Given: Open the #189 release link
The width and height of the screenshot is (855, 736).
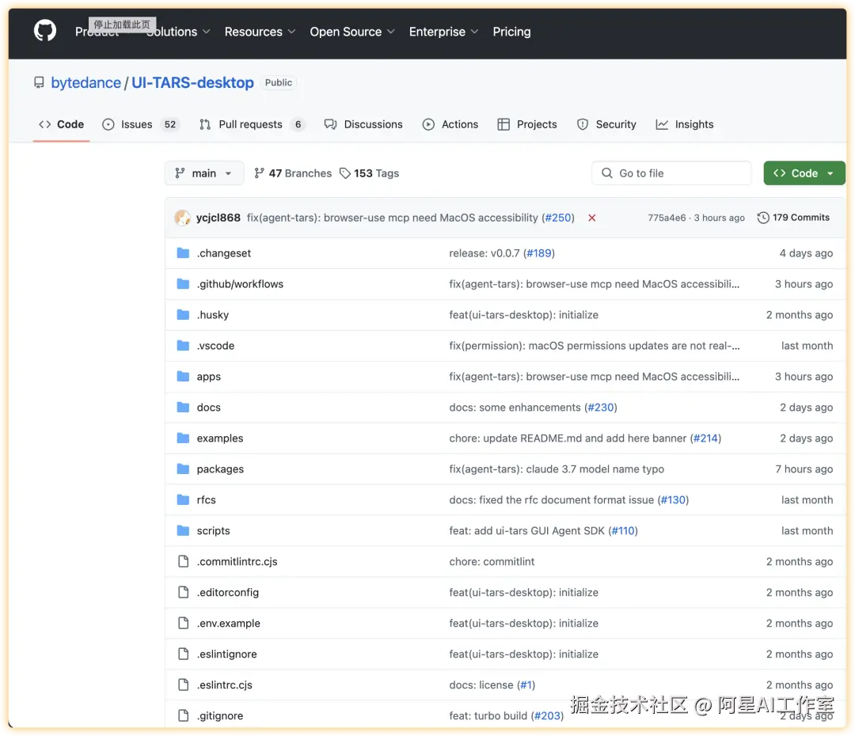Looking at the screenshot, I should pos(539,253).
